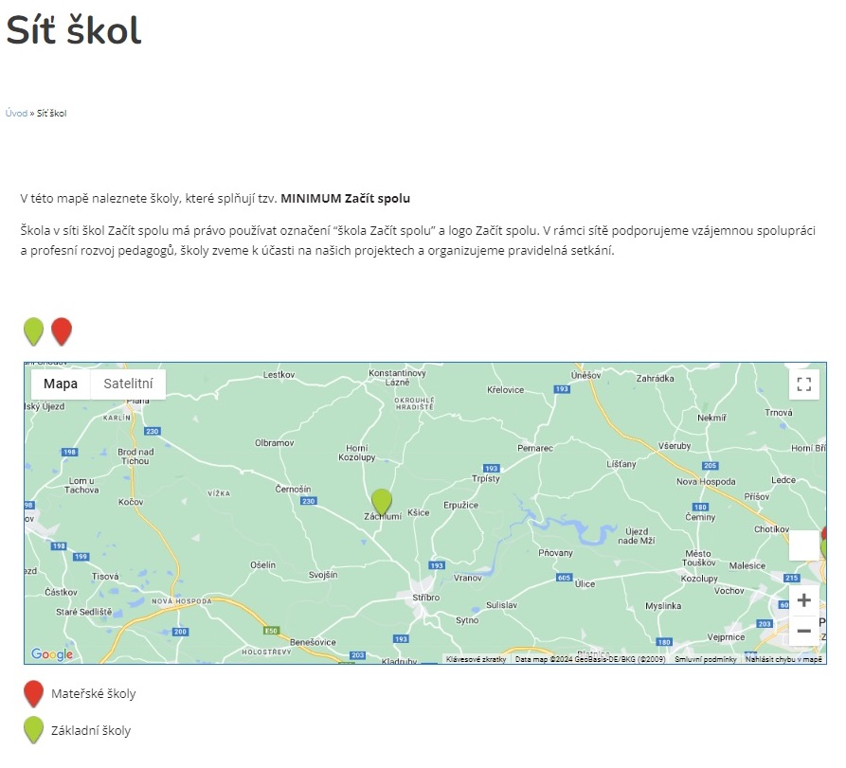Zoom in on the map
This screenshot has height=768, width=846.
803,600
